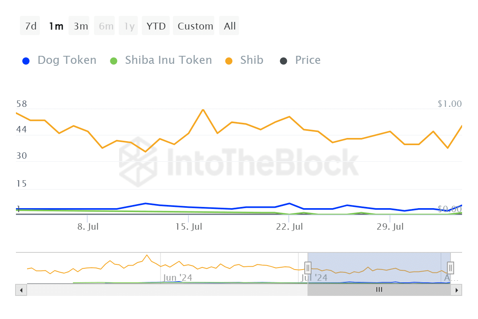Open the Custom date range picker
Image resolution: width=478 pixels, height=319 pixels.
pyautogui.click(x=195, y=26)
